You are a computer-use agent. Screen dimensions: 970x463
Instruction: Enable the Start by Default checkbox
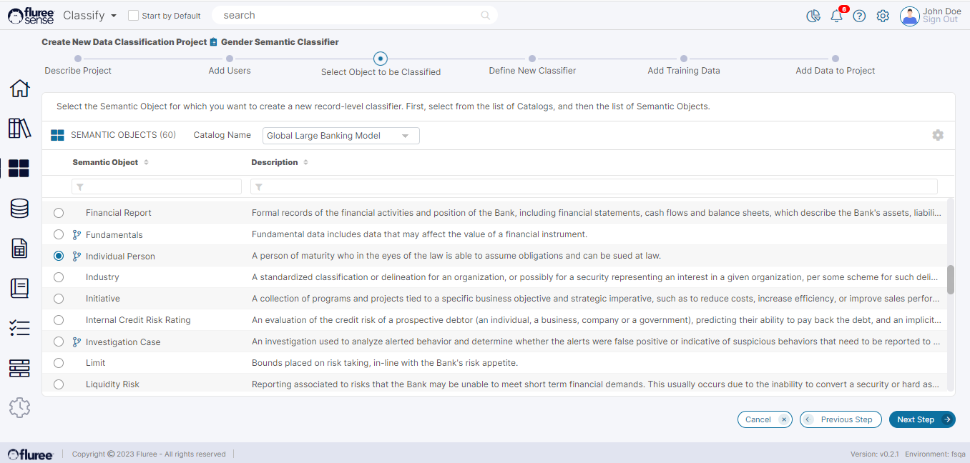(133, 16)
